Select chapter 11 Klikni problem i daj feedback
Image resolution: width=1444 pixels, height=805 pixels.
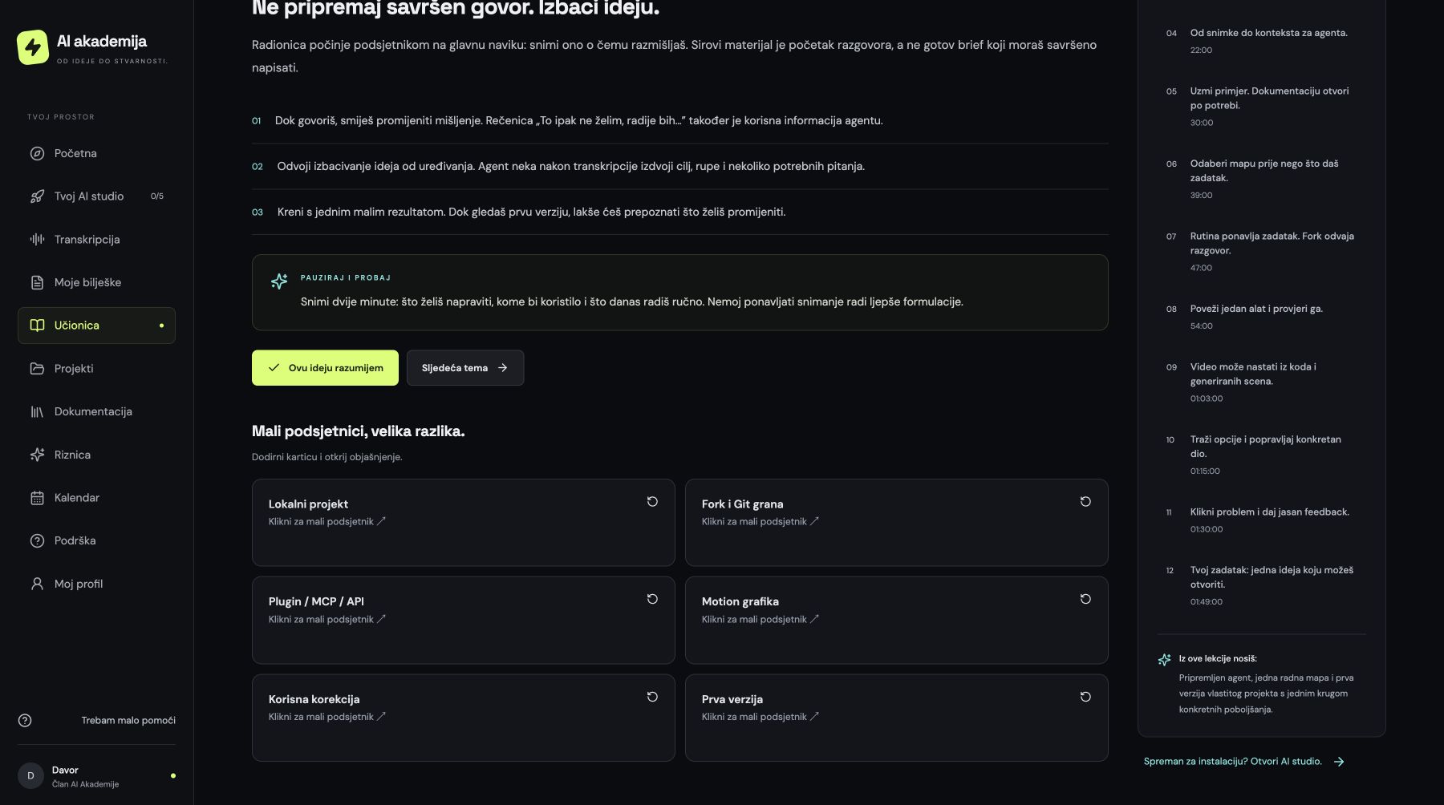click(1261, 520)
